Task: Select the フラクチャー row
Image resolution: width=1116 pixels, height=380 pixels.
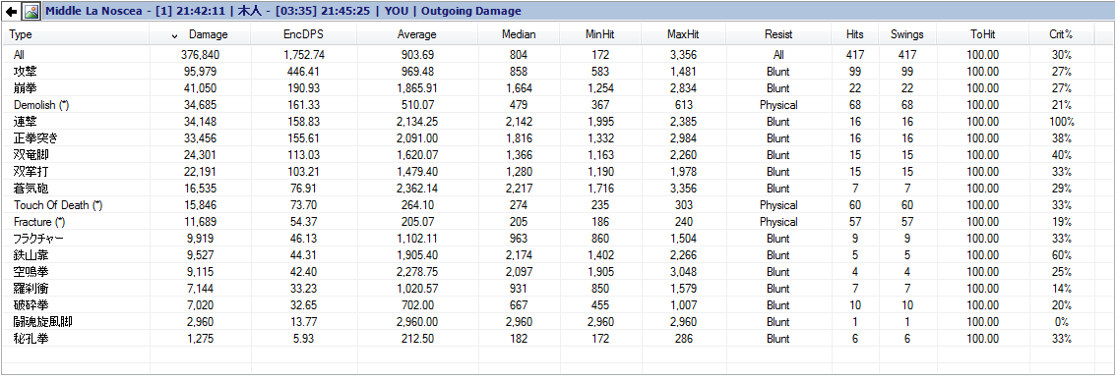Action: click(558, 238)
